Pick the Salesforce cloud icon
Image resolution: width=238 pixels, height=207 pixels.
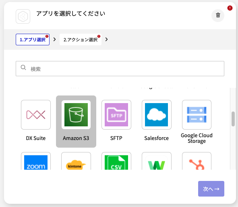click(x=157, y=115)
